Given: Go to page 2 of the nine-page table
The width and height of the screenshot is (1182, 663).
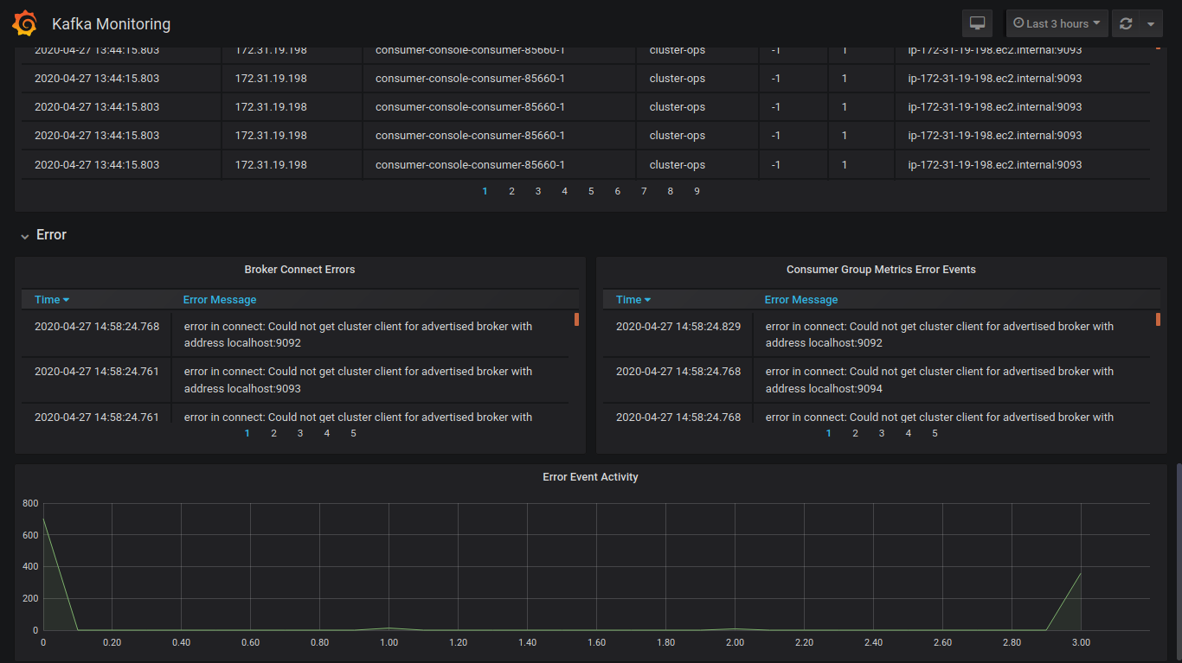Looking at the screenshot, I should 511,191.
